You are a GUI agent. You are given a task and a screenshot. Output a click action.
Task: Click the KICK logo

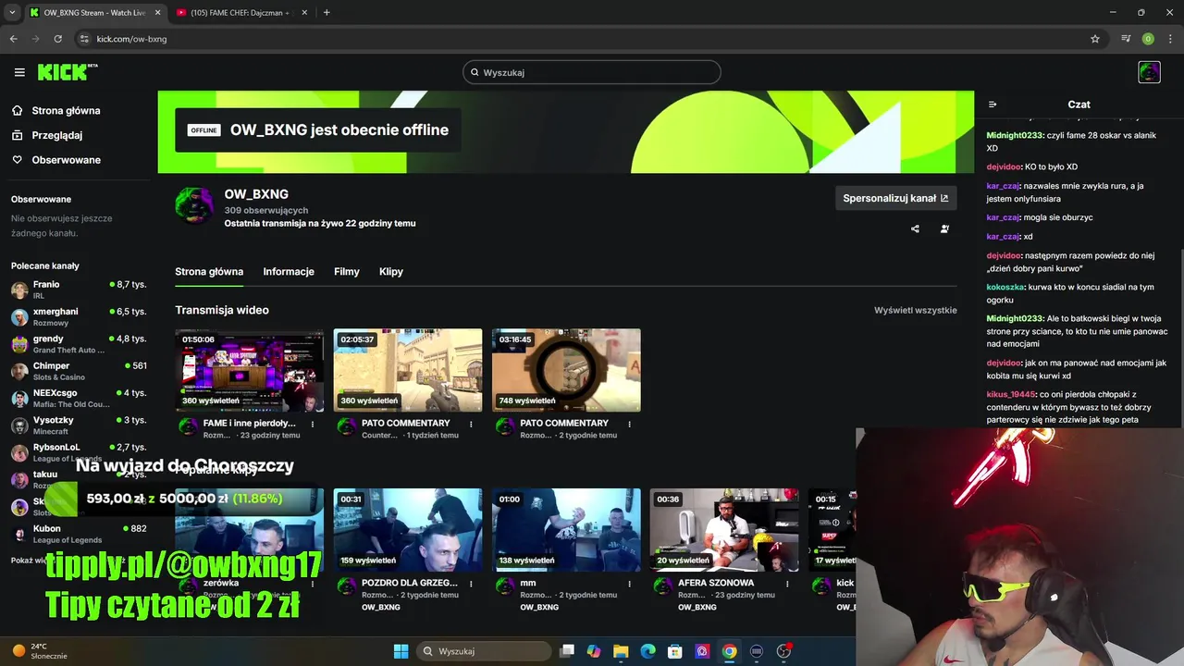(67, 72)
